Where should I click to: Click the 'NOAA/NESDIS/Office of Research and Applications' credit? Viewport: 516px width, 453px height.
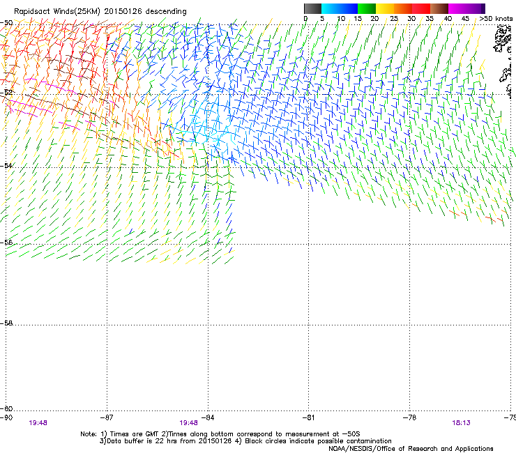[x=411, y=449]
